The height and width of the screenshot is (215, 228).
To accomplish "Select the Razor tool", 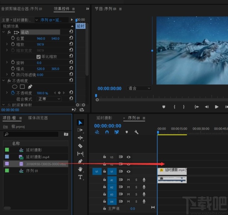I will click(x=80, y=146).
